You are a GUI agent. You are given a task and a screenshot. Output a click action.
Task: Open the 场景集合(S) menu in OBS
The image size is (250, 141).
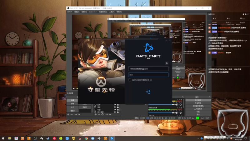[x=103, y=12]
